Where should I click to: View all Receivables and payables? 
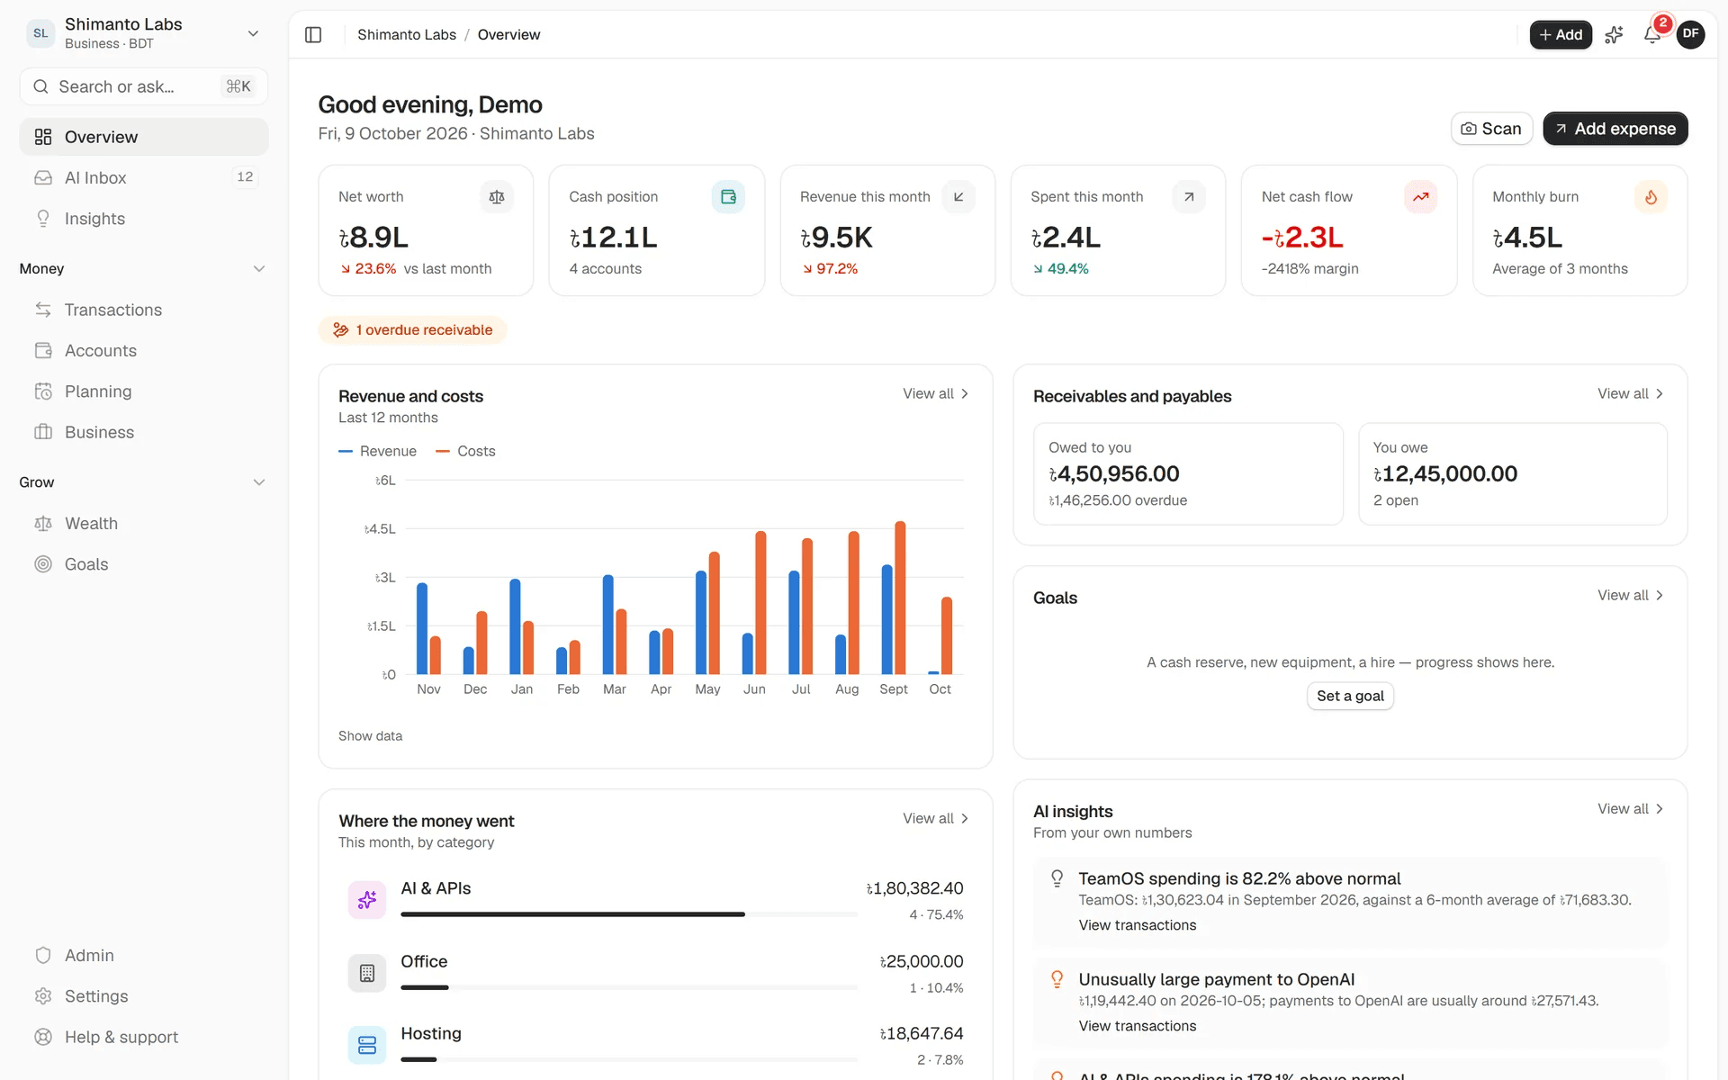1631,394
